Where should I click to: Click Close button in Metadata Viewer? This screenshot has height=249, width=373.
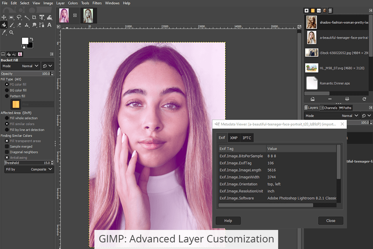tap(331, 221)
